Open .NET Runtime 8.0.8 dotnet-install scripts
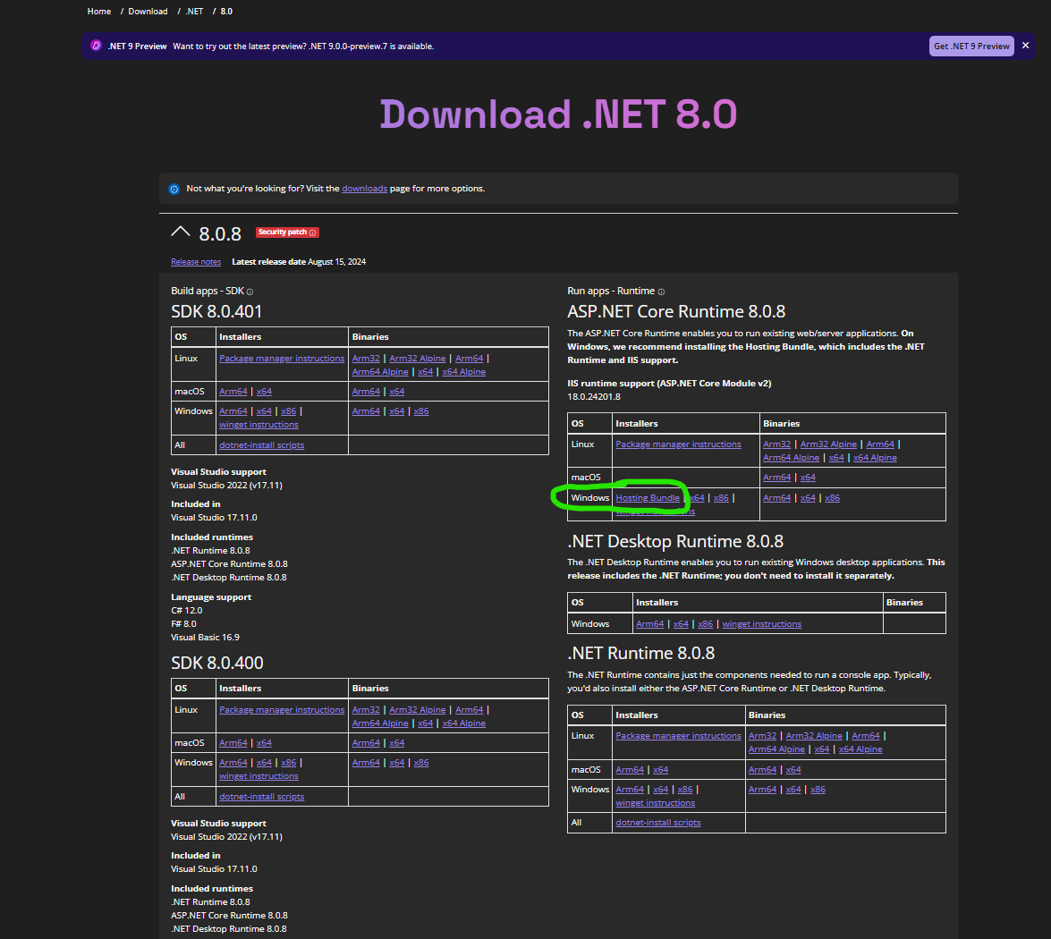Viewport: 1051px width, 939px height. tap(658, 823)
